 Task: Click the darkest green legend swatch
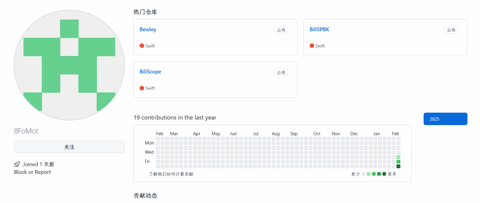pyautogui.click(x=384, y=174)
